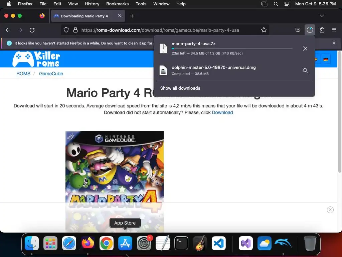Open the Help menu
The width and height of the screenshot is (342, 257).
coord(181,4)
